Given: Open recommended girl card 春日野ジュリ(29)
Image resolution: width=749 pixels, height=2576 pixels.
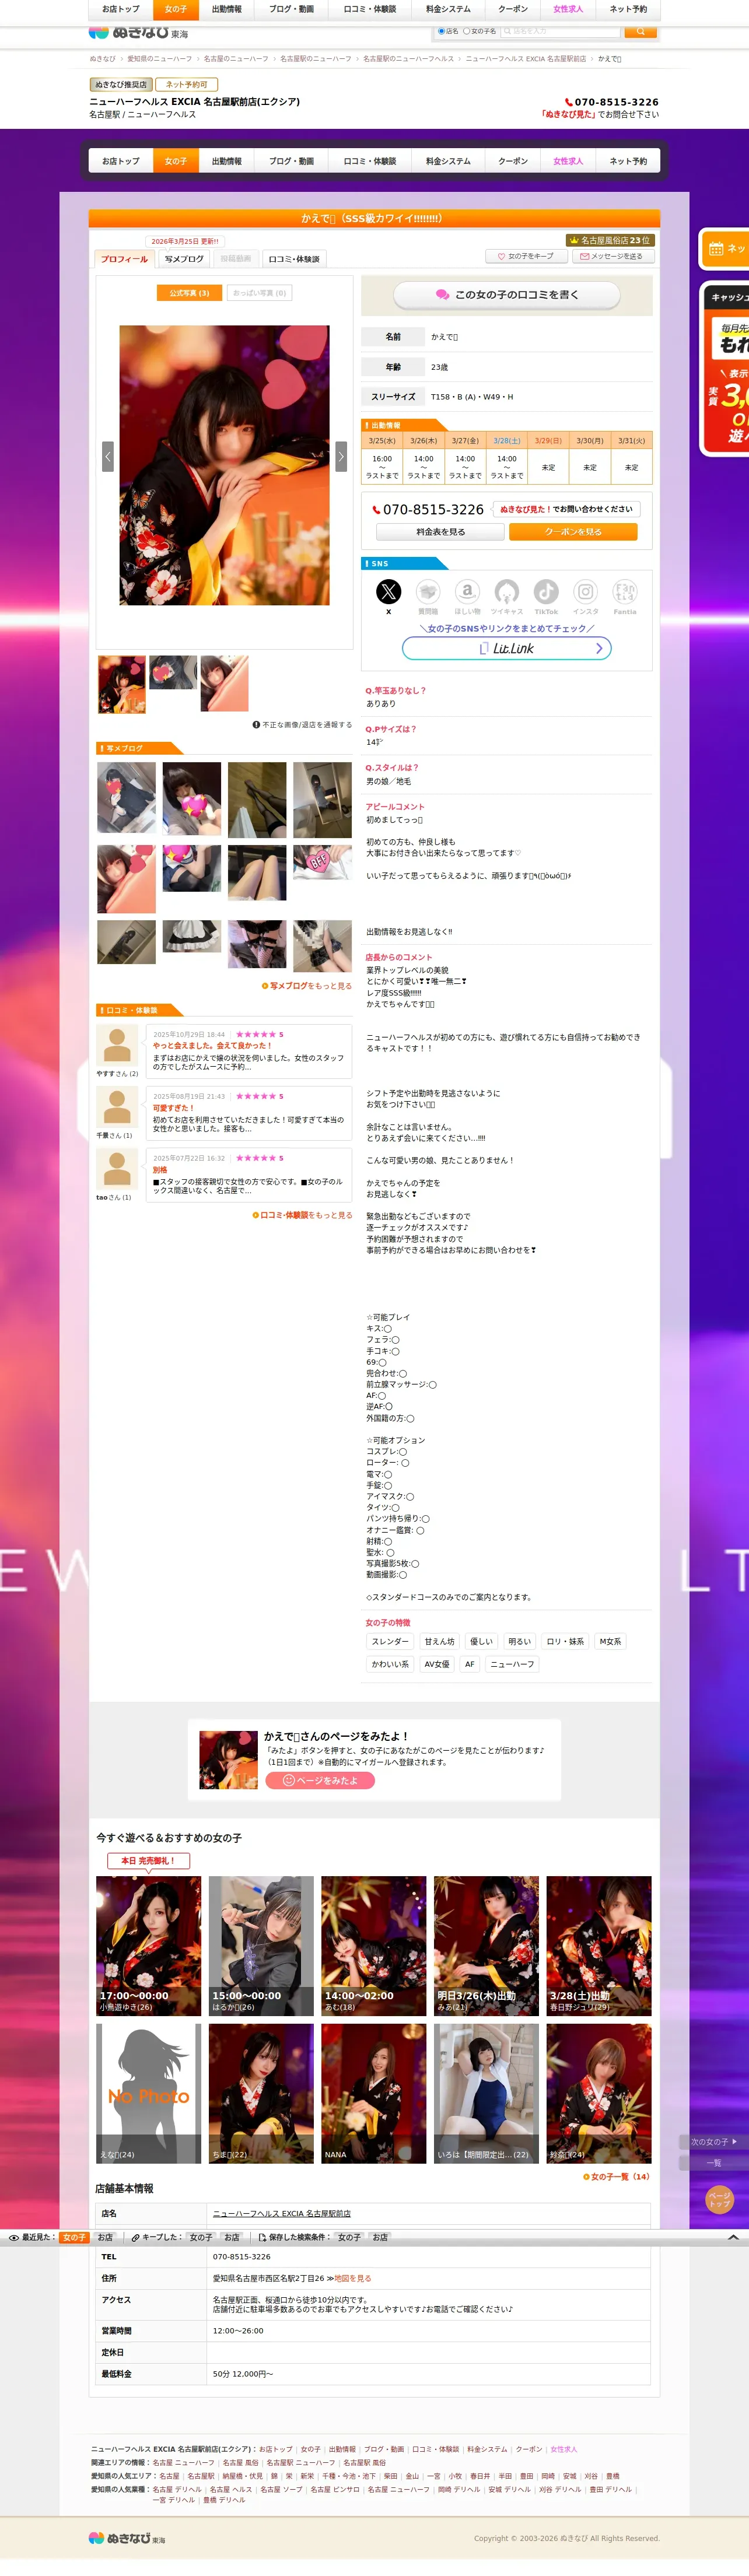Looking at the screenshot, I should point(599,1945).
